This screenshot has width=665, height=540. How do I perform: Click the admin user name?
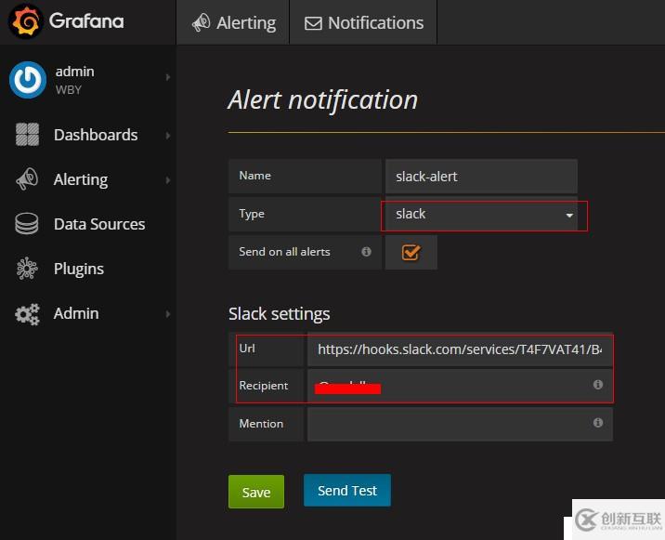click(x=74, y=72)
